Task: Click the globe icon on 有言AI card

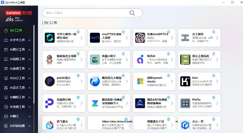Action: (169, 54)
